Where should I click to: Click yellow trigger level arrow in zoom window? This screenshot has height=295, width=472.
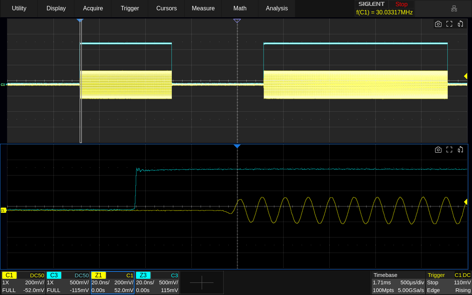click(465, 202)
